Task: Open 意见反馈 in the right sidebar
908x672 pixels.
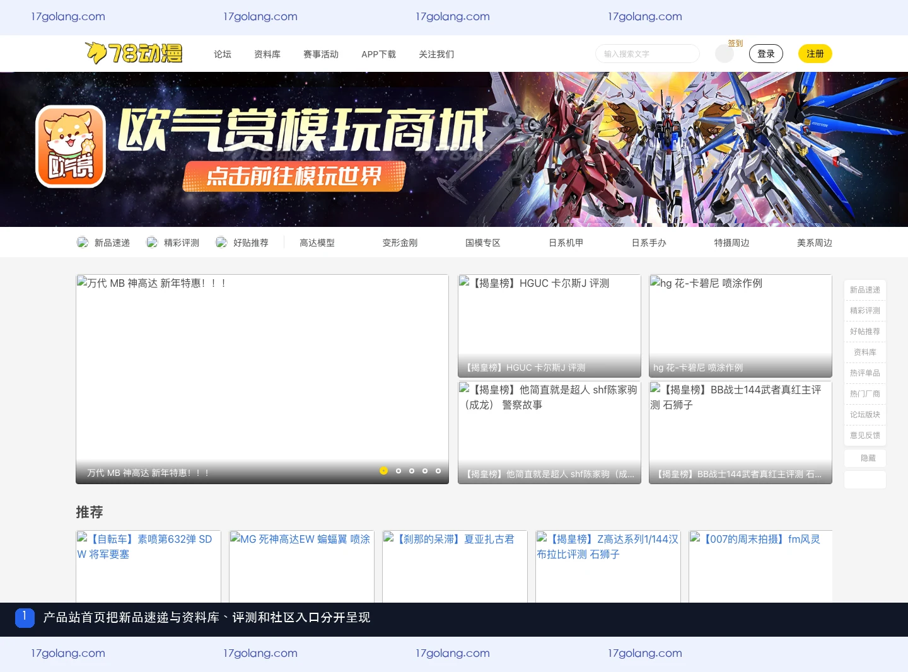Action: tap(865, 436)
